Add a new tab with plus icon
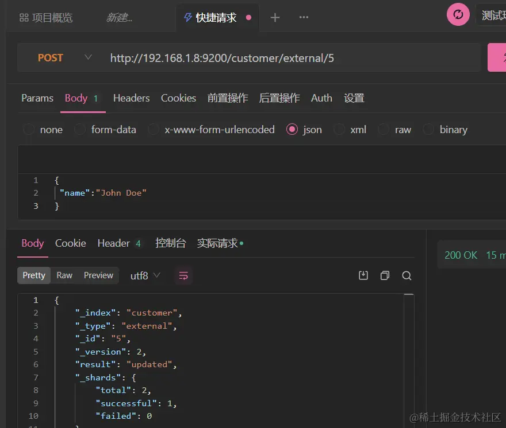Screen dimensions: 506x428 (275, 17)
